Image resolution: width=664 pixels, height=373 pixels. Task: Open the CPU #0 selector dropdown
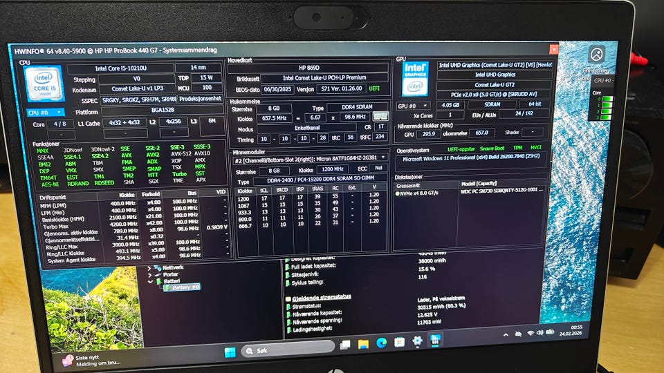tap(46, 113)
